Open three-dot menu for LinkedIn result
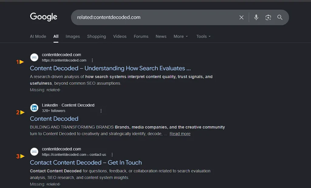Screen dimensions: 311x188 click(x=101, y=111)
